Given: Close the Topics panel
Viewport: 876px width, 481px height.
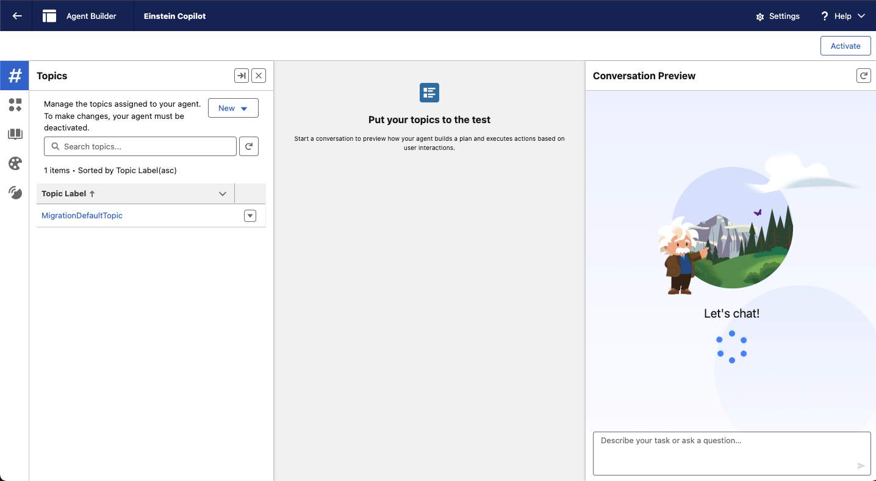Looking at the screenshot, I should 259,76.
